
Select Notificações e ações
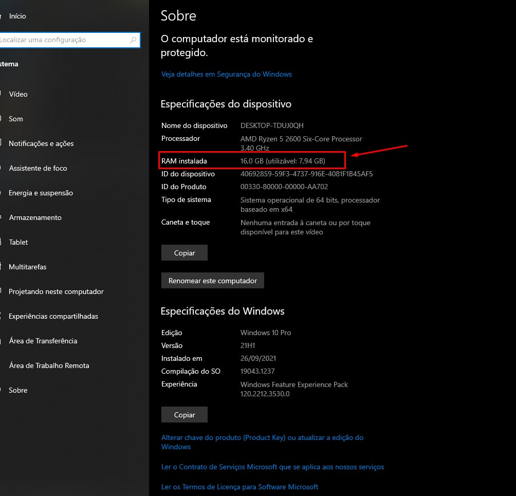[x=41, y=143]
